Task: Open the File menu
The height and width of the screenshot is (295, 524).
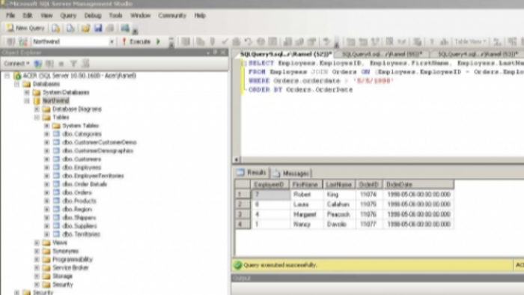Action: 10,16
